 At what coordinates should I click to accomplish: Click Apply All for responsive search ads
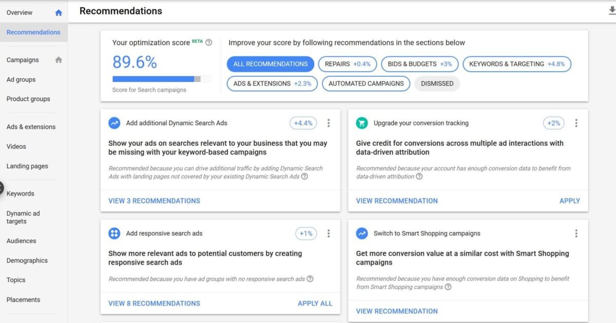pyautogui.click(x=315, y=303)
